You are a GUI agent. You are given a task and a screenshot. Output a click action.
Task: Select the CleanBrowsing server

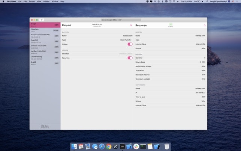45,58
